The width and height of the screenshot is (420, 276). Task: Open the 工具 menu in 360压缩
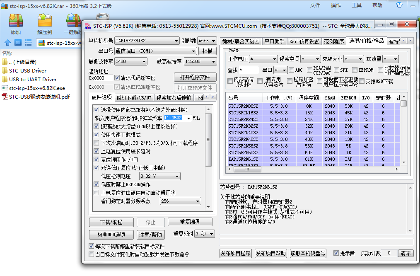pyautogui.click(x=357, y=5)
